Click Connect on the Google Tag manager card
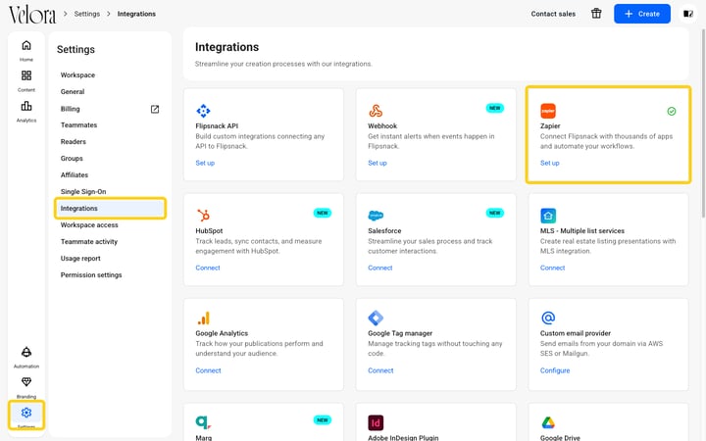This screenshot has height=441, width=706. coord(380,370)
